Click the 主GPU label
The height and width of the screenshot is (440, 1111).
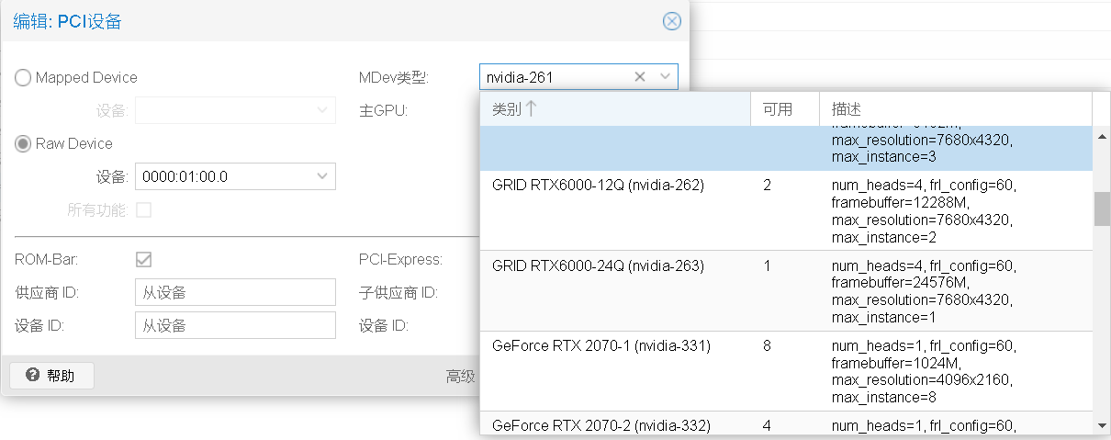click(x=383, y=111)
